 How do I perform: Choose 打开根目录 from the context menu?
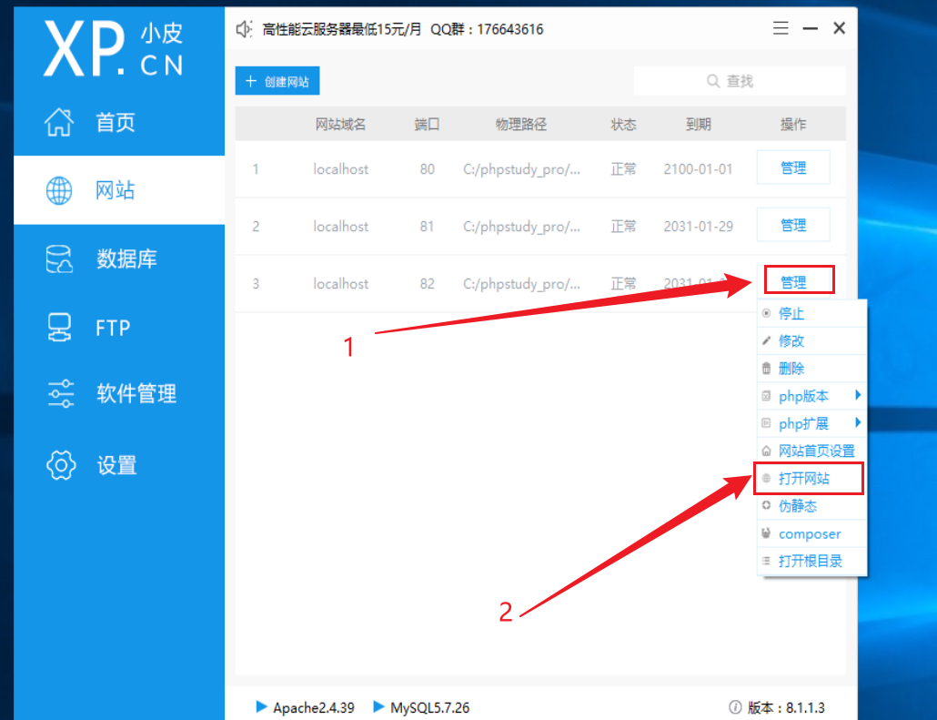tap(812, 561)
